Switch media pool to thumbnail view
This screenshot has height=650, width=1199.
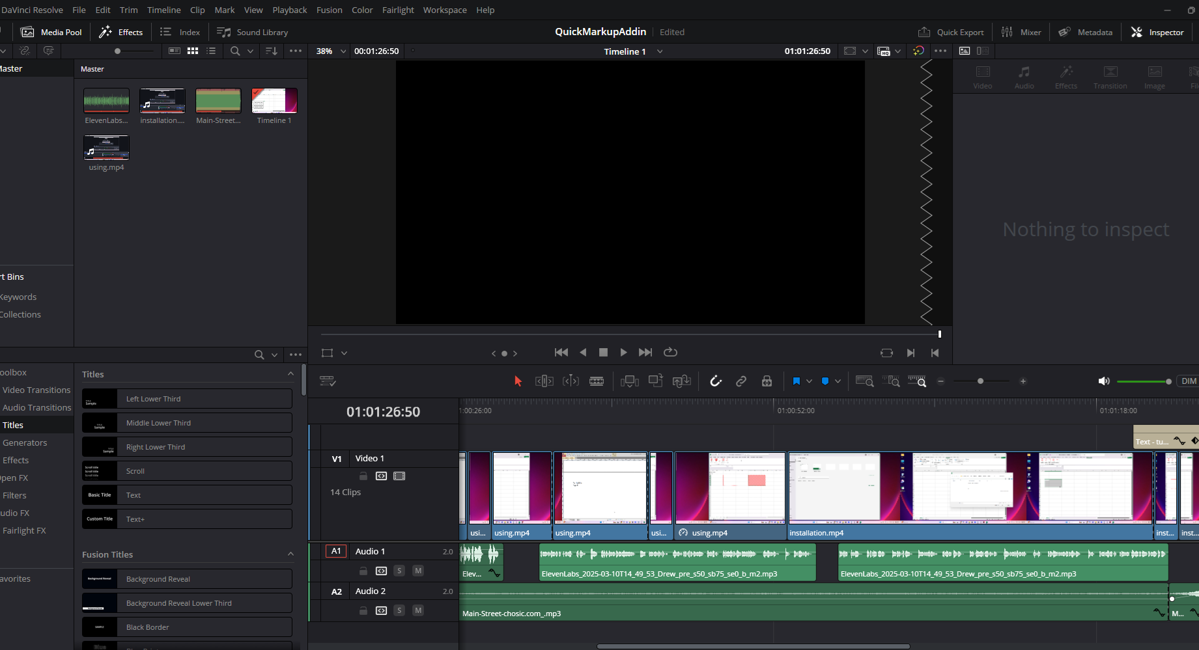coord(193,51)
